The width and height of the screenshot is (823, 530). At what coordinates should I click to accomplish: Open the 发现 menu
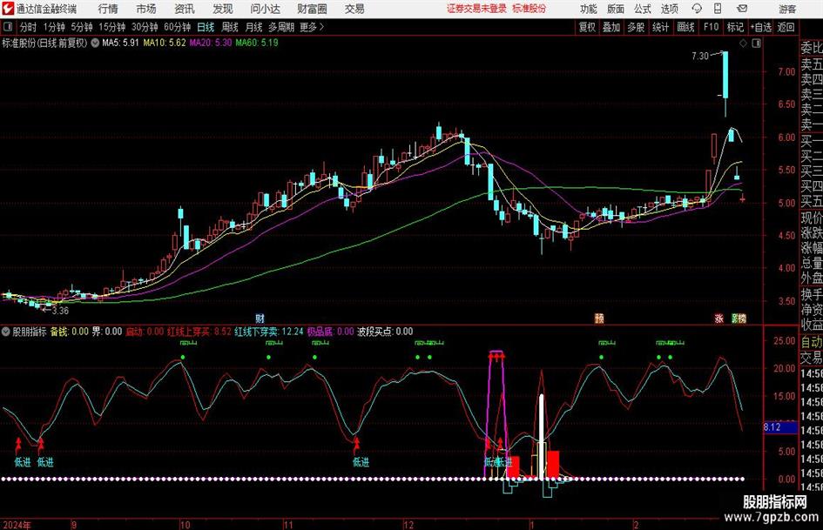pos(223,9)
